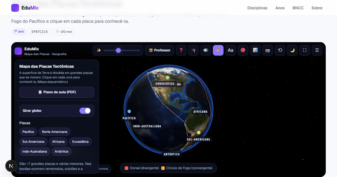Enter fullscreen with the expand icon
This screenshot has width=337, height=177.
click(305, 50)
